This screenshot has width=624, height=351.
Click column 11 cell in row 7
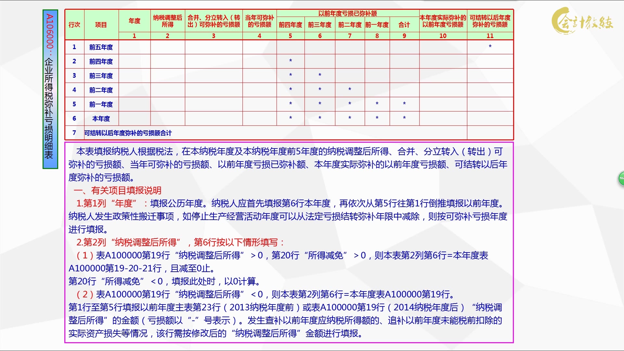tap(490, 133)
